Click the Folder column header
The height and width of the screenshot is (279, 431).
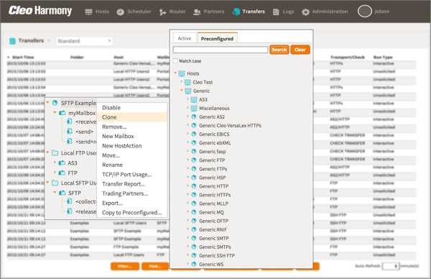coord(77,58)
